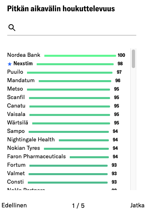This screenshot has width=154, height=213.
Task: Go back with the Edellinen button
Action: pyautogui.click(x=14, y=205)
